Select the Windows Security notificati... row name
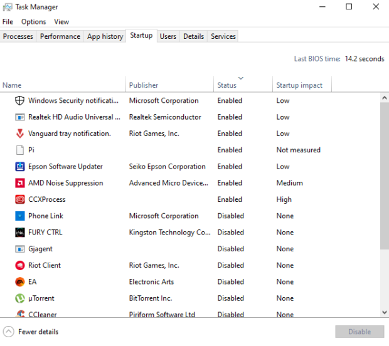 click(73, 101)
